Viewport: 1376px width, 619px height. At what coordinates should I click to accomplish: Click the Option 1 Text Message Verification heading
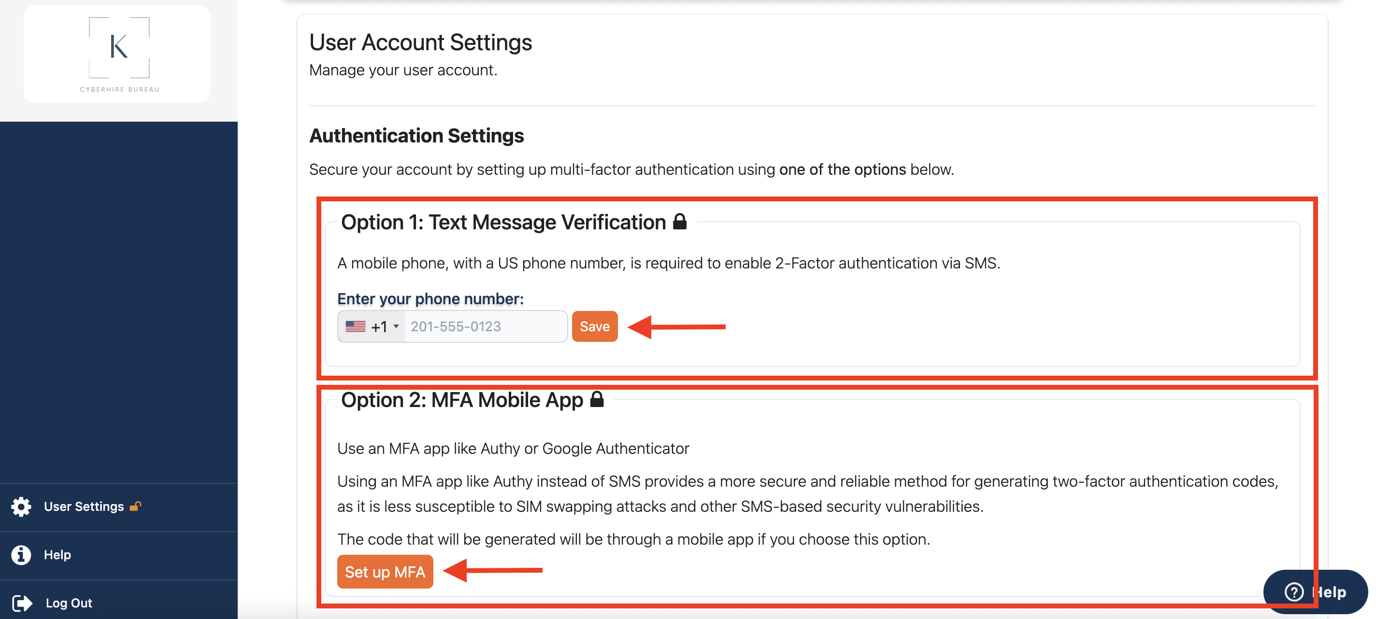[503, 222]
